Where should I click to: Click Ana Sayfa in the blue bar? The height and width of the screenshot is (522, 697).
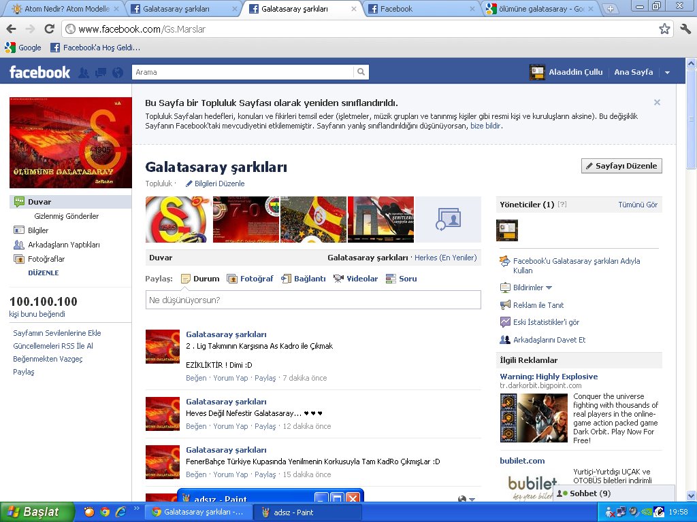pos(634,72)
